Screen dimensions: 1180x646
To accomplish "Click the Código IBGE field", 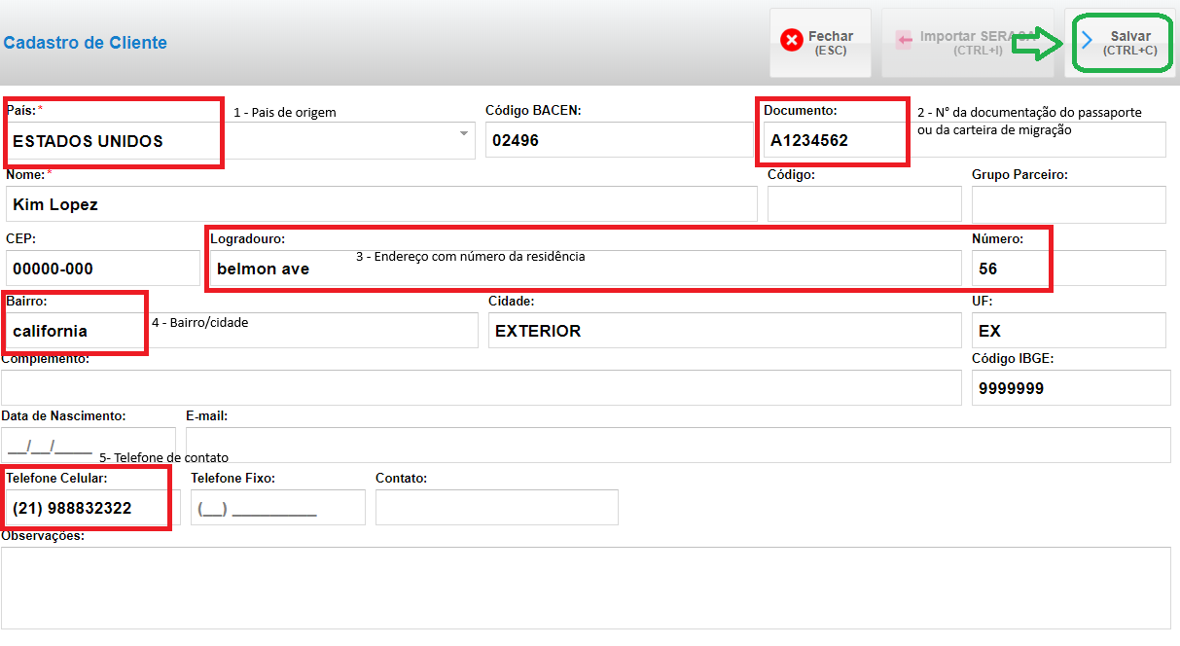I will pyautogui.click(x=1070, y=388).
